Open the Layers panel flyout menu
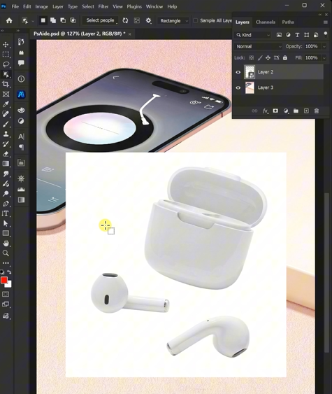This screenshot has width=332, height=394. [326, 22]
